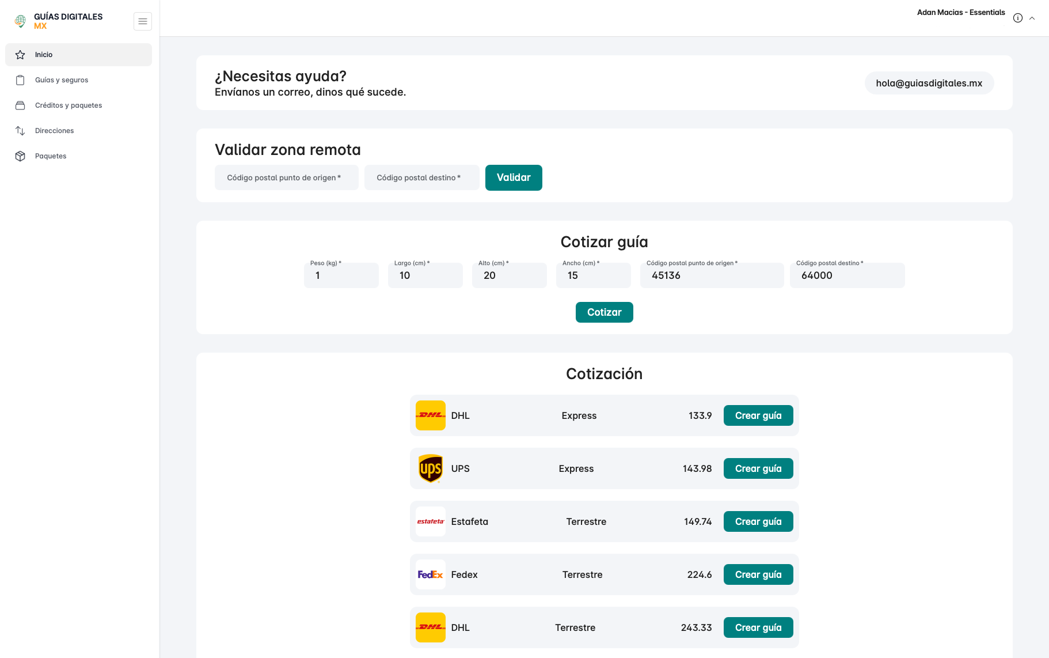Viewport: 1049px width, 658px height.
Task: Open Guías y seguros section
Action: [61, 80]
